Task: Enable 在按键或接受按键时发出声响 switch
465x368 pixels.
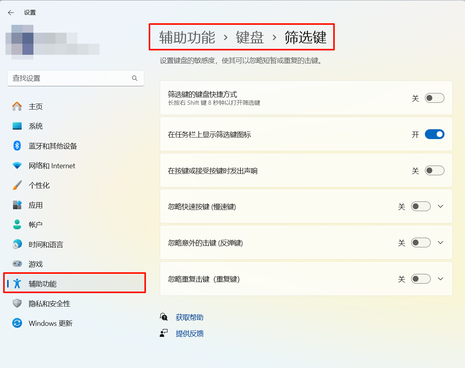Action: (434, 171)
